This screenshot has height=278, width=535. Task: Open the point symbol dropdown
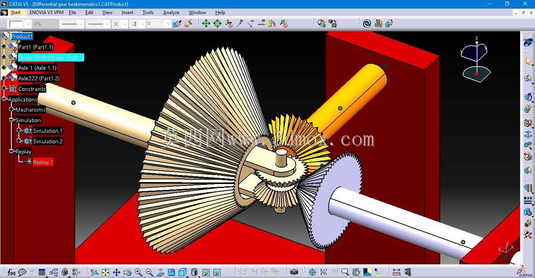click(x=125, y=24)
